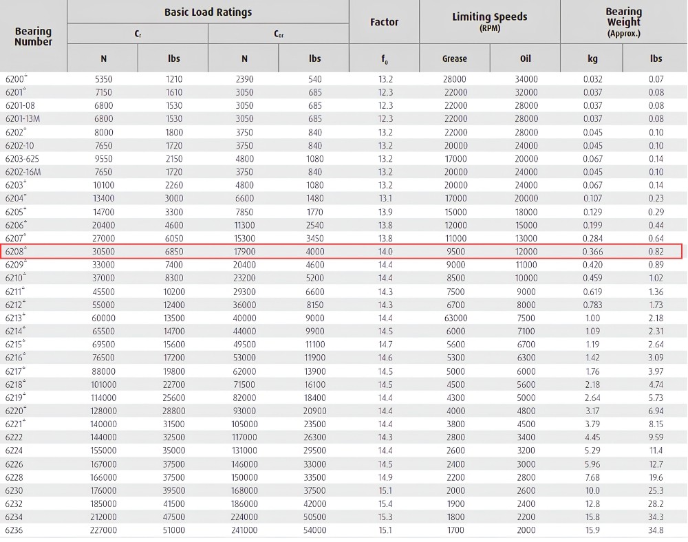The width and height of the screenshot is (688, 542).
Task: Click grease speed 9500 in the 6208 row
Action: pos(455,252)
